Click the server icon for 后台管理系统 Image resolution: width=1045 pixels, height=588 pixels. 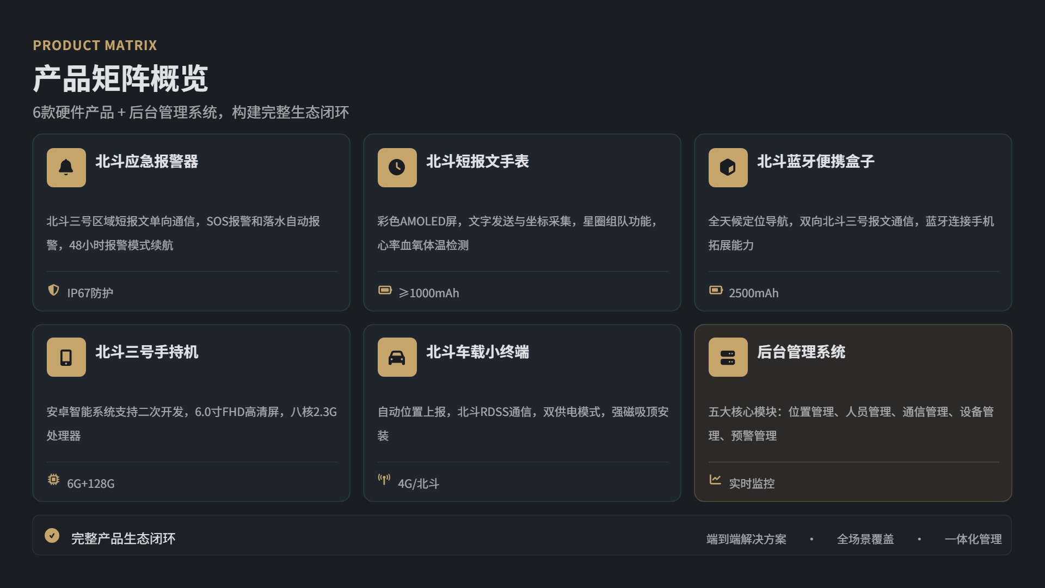coord(728,358)
